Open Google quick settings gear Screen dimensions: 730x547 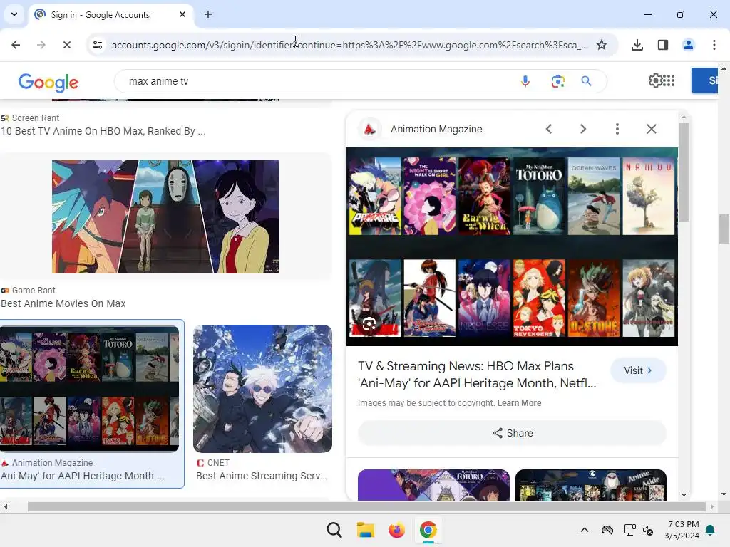click(655, 80)
